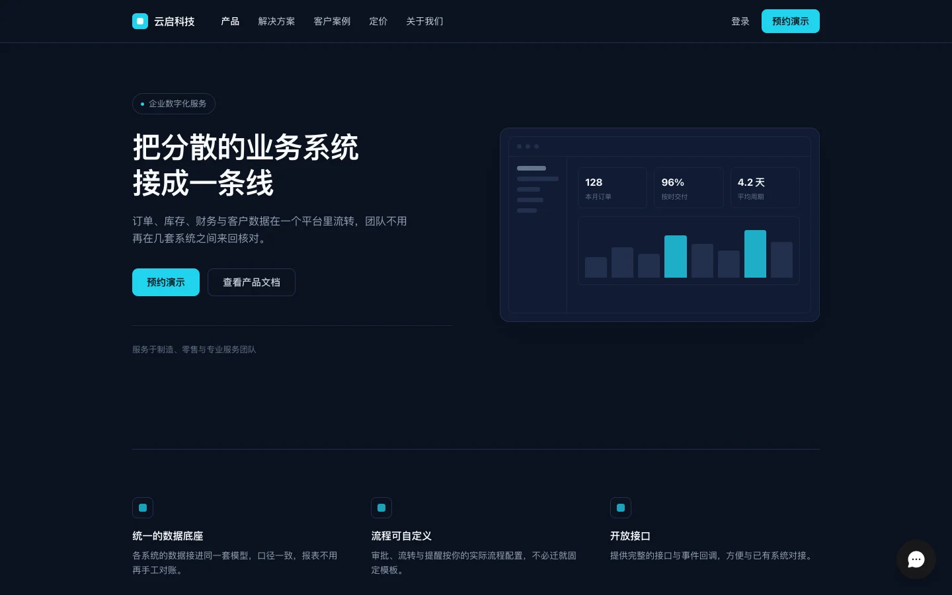952x595 pixels.
Task: Open 客户案例 navigation link
Action: pos(332,21)
